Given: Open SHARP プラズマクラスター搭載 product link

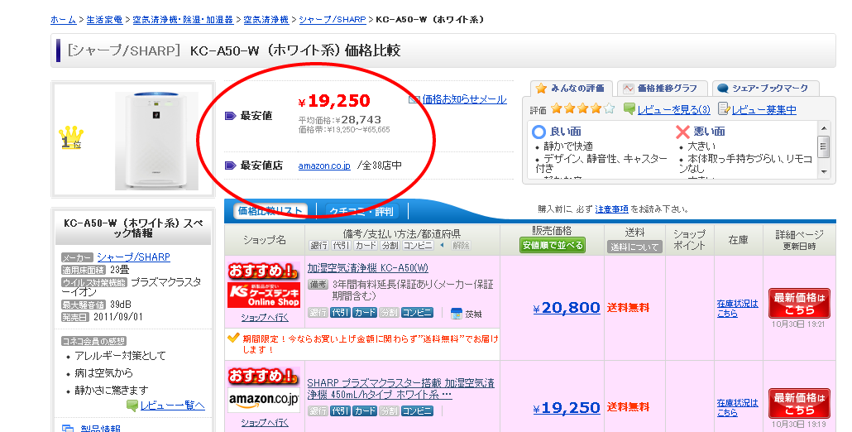Looking at the screenshot, I should tap(400, 388).
